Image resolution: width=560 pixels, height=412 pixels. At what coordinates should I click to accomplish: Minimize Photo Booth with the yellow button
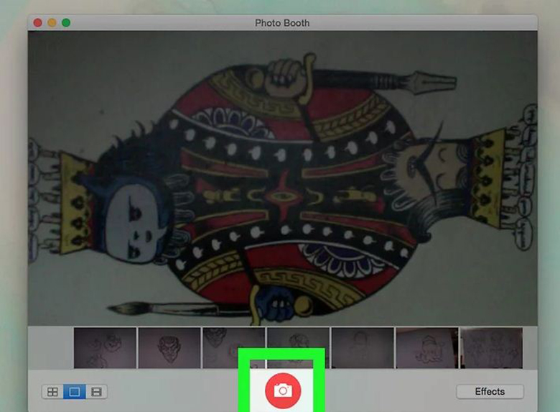52,23
